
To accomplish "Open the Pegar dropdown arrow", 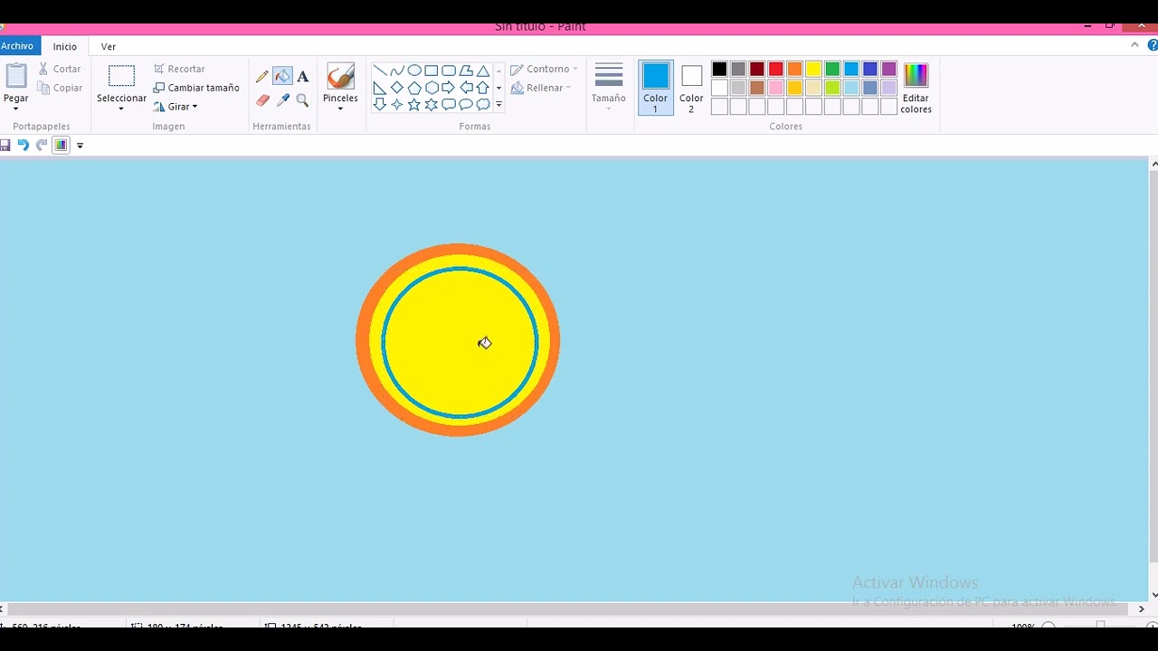I will point(15,108).
